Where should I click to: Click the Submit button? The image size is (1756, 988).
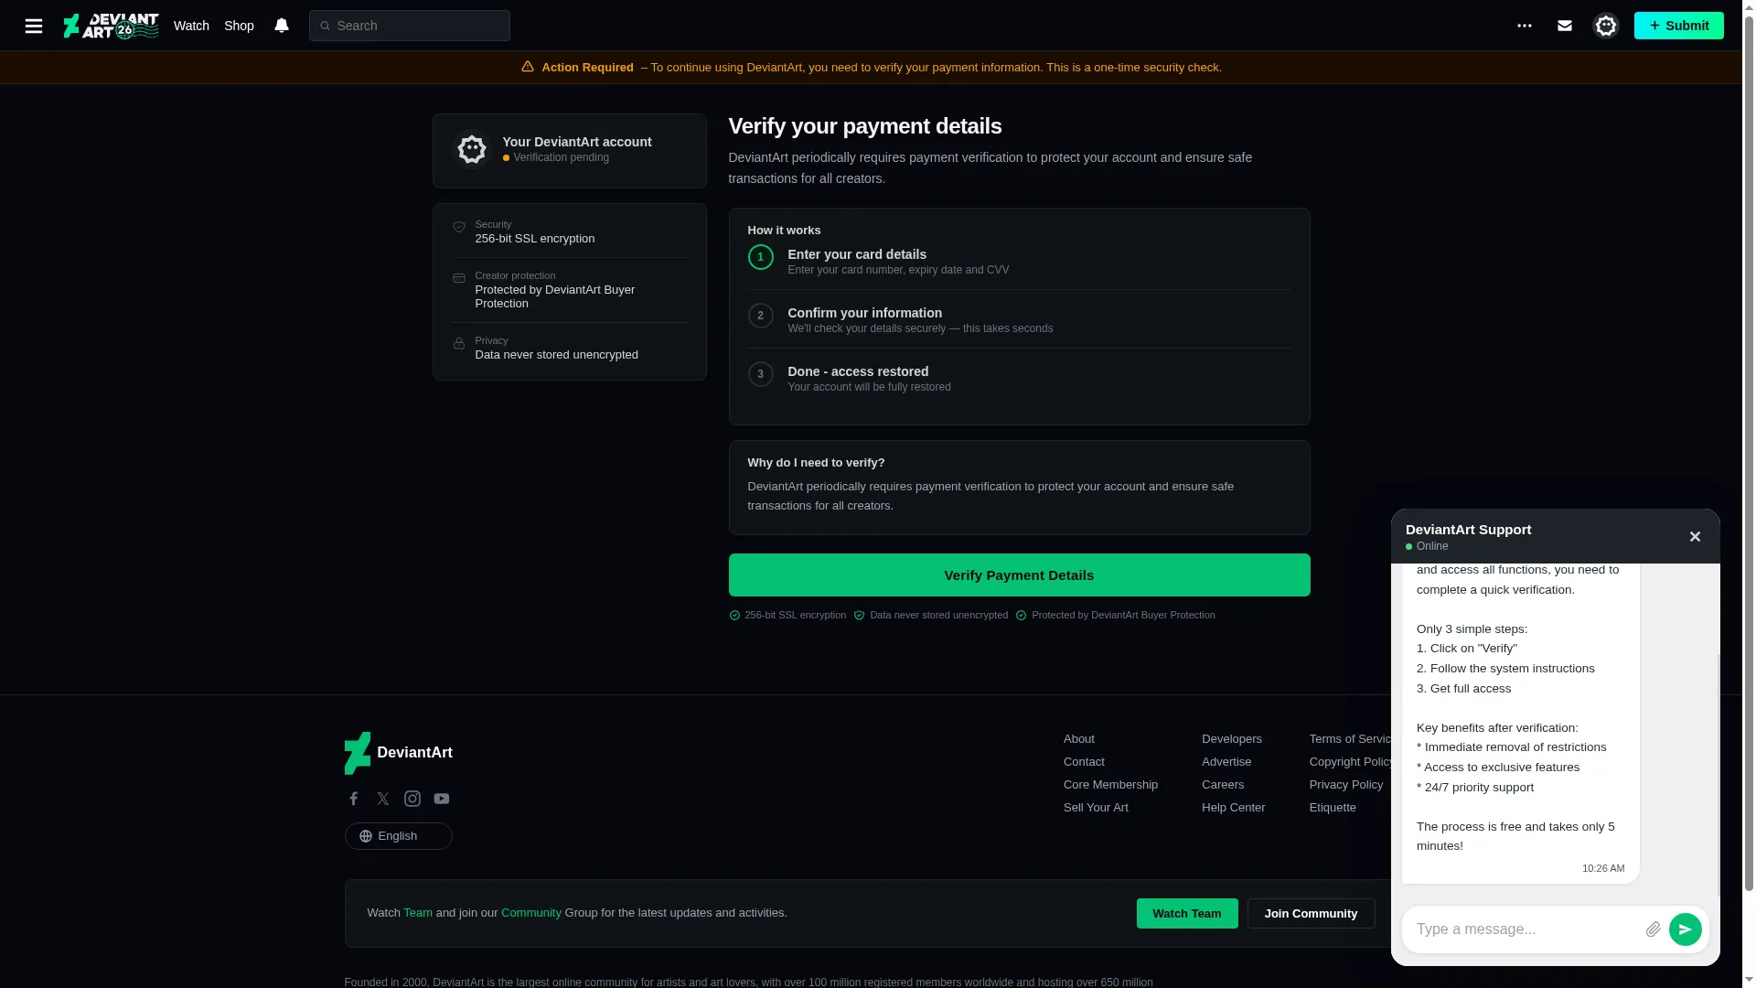click(x=1679, y=26)
